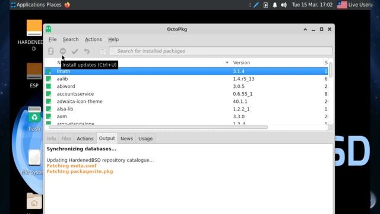
Task: Click the installed status icon for adwaita-icon-theme
Action: [49, 102]
